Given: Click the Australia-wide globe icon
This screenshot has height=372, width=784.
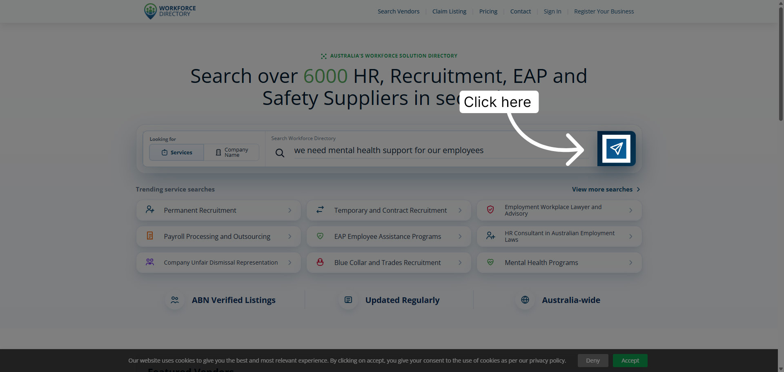Looking at the screenshot, I should pyautogui.click(x=525, y=300).
